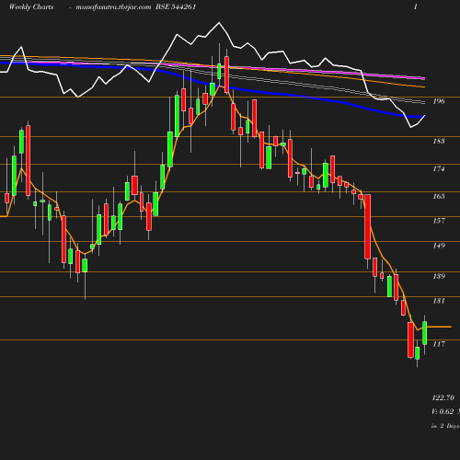Image resolution: width=460 pixels, height=460 pixels.
Task: Click the 'BSE 544261' symbol label
Action: pyautogui.click(x=176, y=7)
